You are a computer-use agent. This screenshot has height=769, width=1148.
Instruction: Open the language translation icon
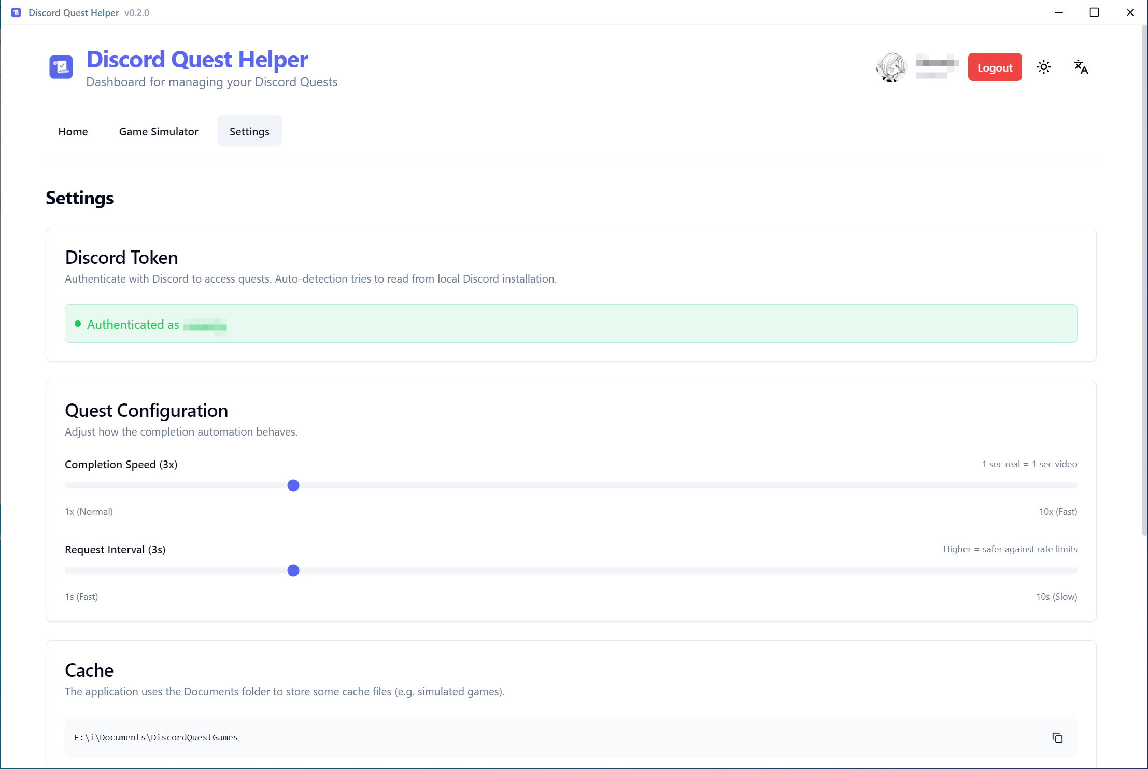(x=1081, y=67)
